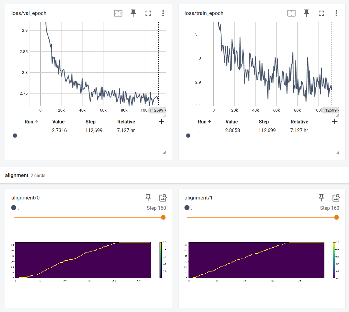Image resolution: width=349 pixels, height=312 pixels.
Task: Open more options menu for loss/val_epoch
Action: pyautogui.click(x=163, y=13)
